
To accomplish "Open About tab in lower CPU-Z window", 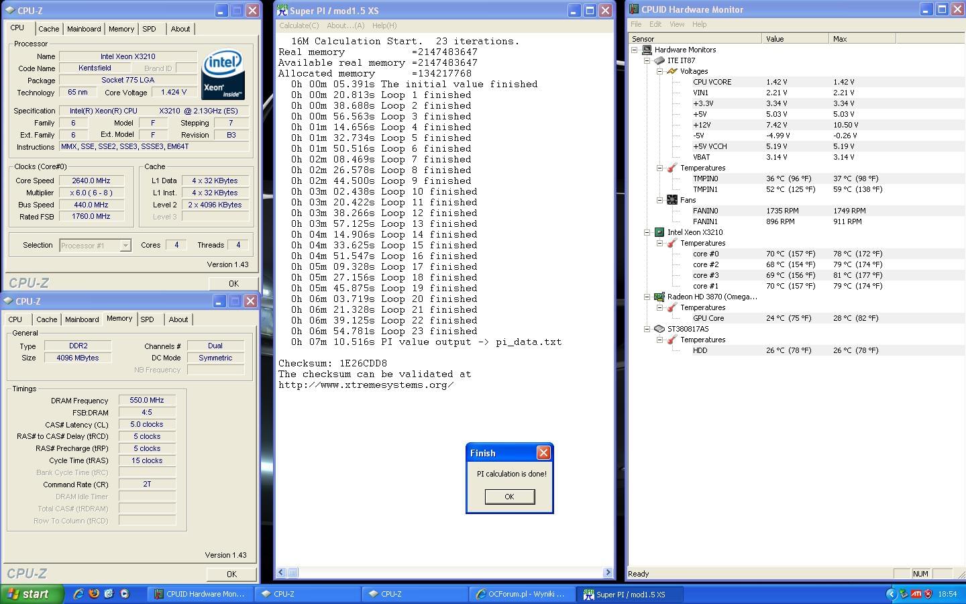I will [178, 319].
